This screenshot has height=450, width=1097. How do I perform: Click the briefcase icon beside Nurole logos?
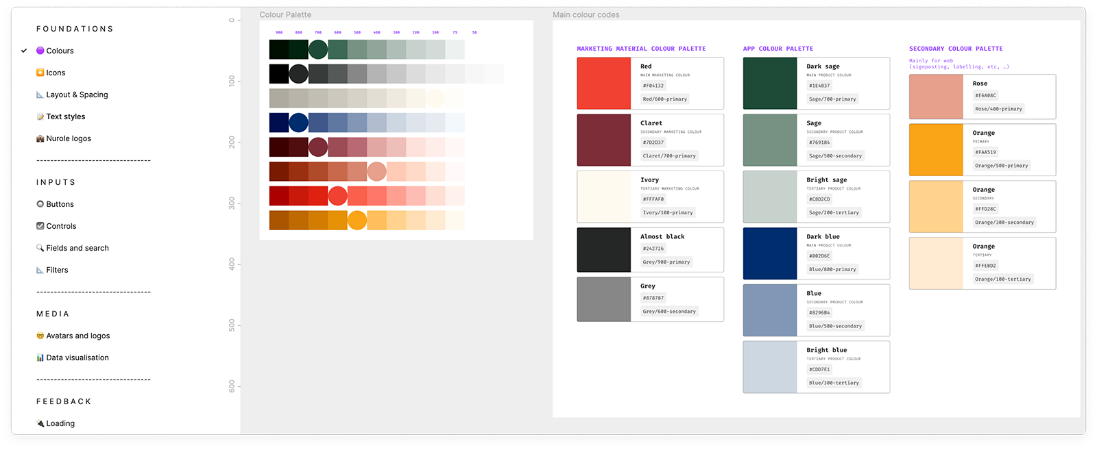pyautogui.click(x=40, y=138)
